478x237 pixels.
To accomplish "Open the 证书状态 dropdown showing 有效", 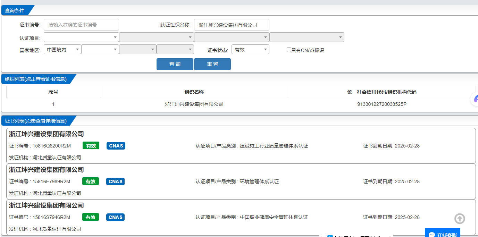I will pos(250,49).
